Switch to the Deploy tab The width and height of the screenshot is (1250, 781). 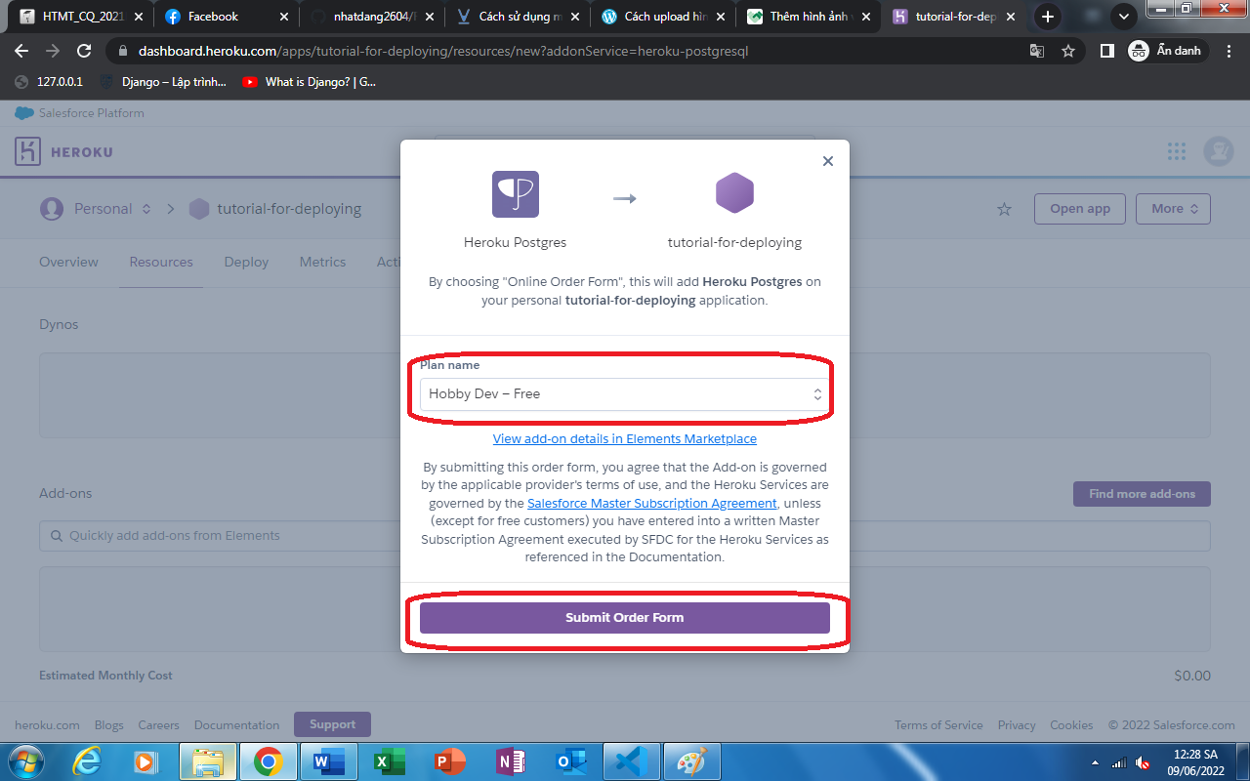246,263
